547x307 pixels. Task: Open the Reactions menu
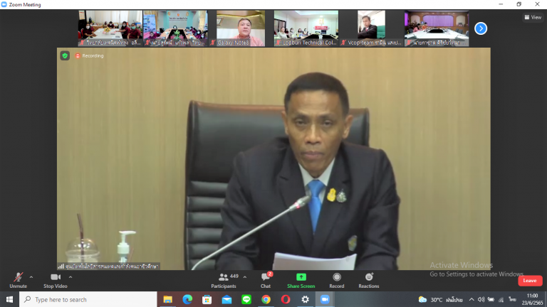point(368,279)
